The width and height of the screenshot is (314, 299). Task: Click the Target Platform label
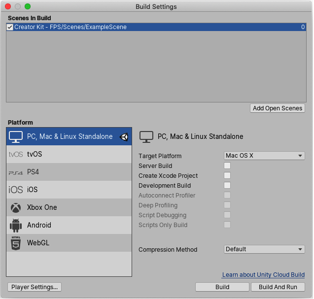point(160,156)
